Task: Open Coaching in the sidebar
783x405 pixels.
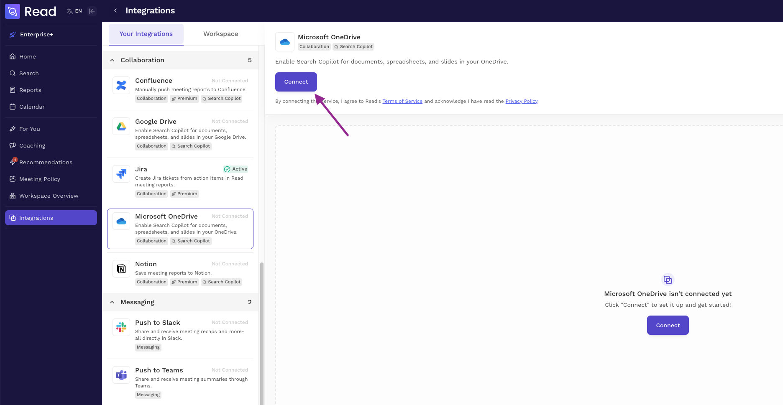Action: [51, 145]
